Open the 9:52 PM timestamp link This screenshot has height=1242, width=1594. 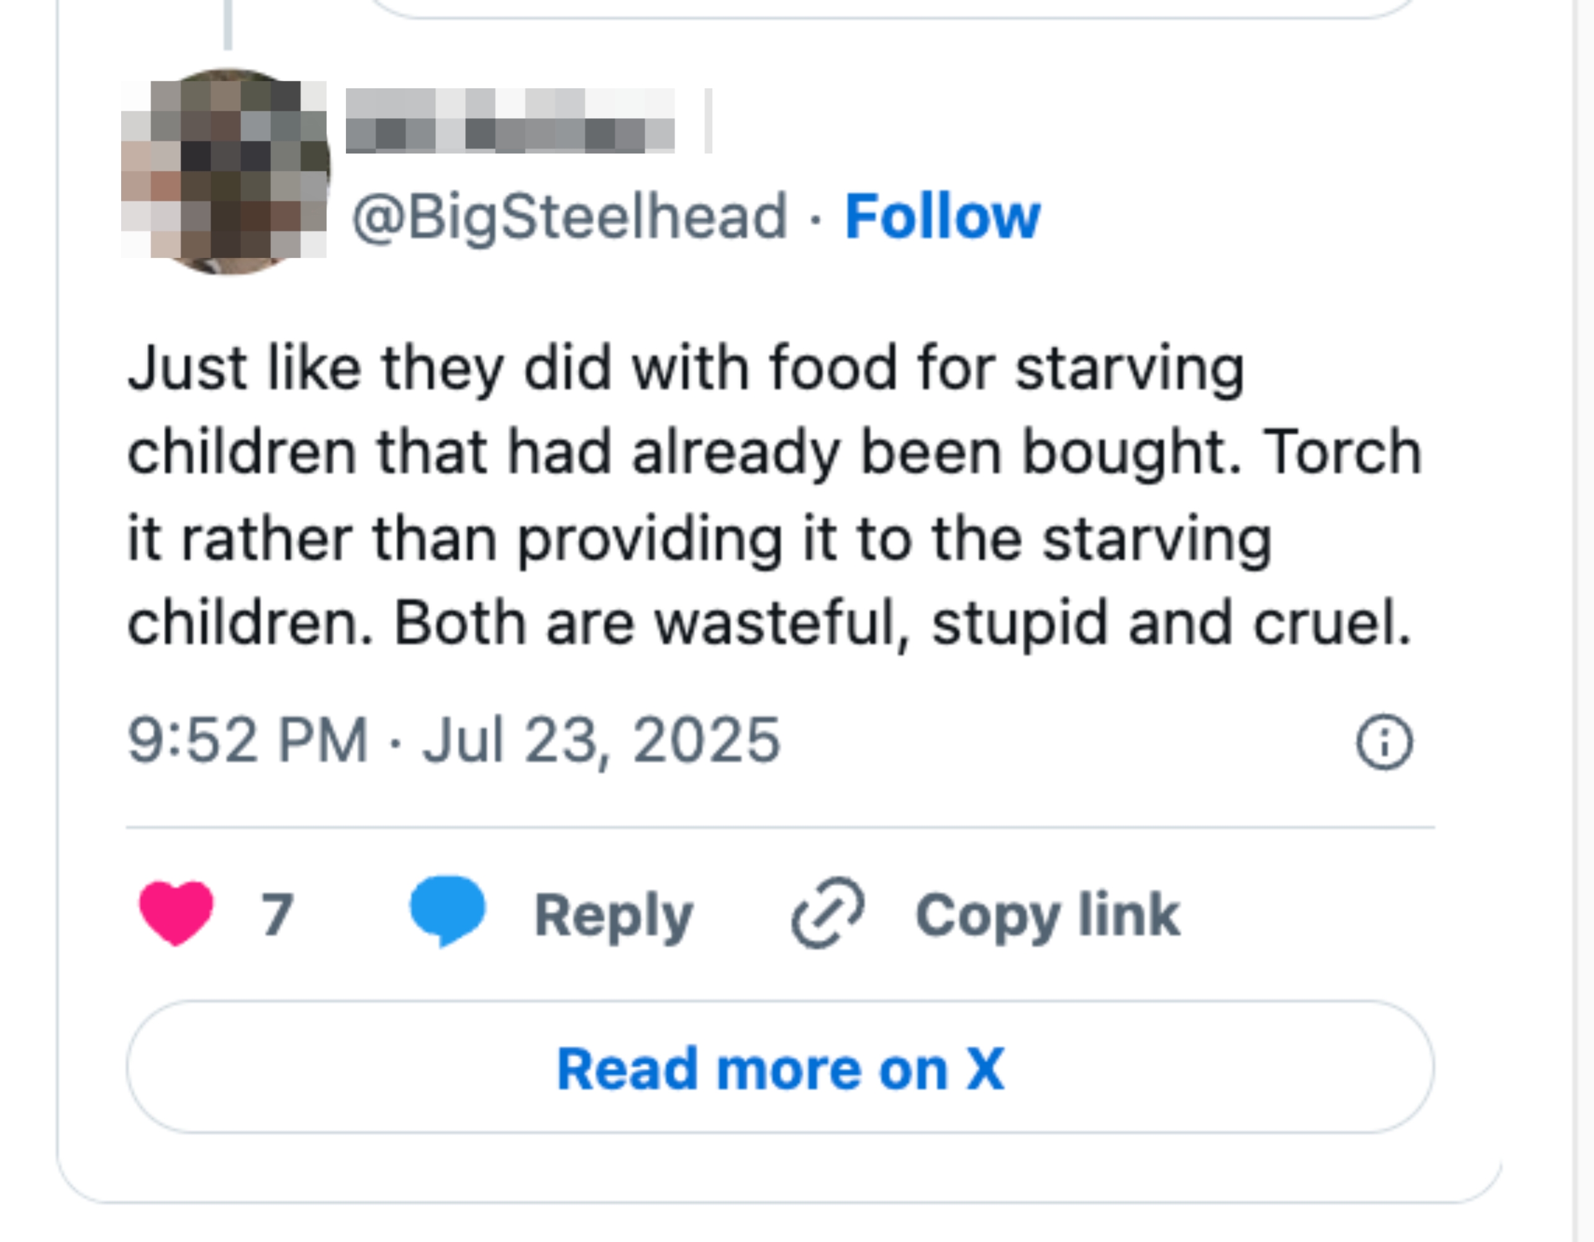click(248, 741)
